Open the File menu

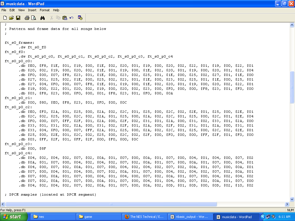tap(4, 10)
